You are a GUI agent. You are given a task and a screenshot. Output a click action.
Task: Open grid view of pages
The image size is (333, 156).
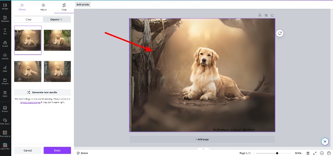tap(308, 153)
